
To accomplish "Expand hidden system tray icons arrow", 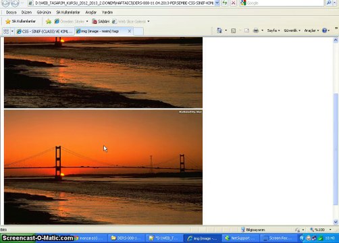I will tap(302, 238).
